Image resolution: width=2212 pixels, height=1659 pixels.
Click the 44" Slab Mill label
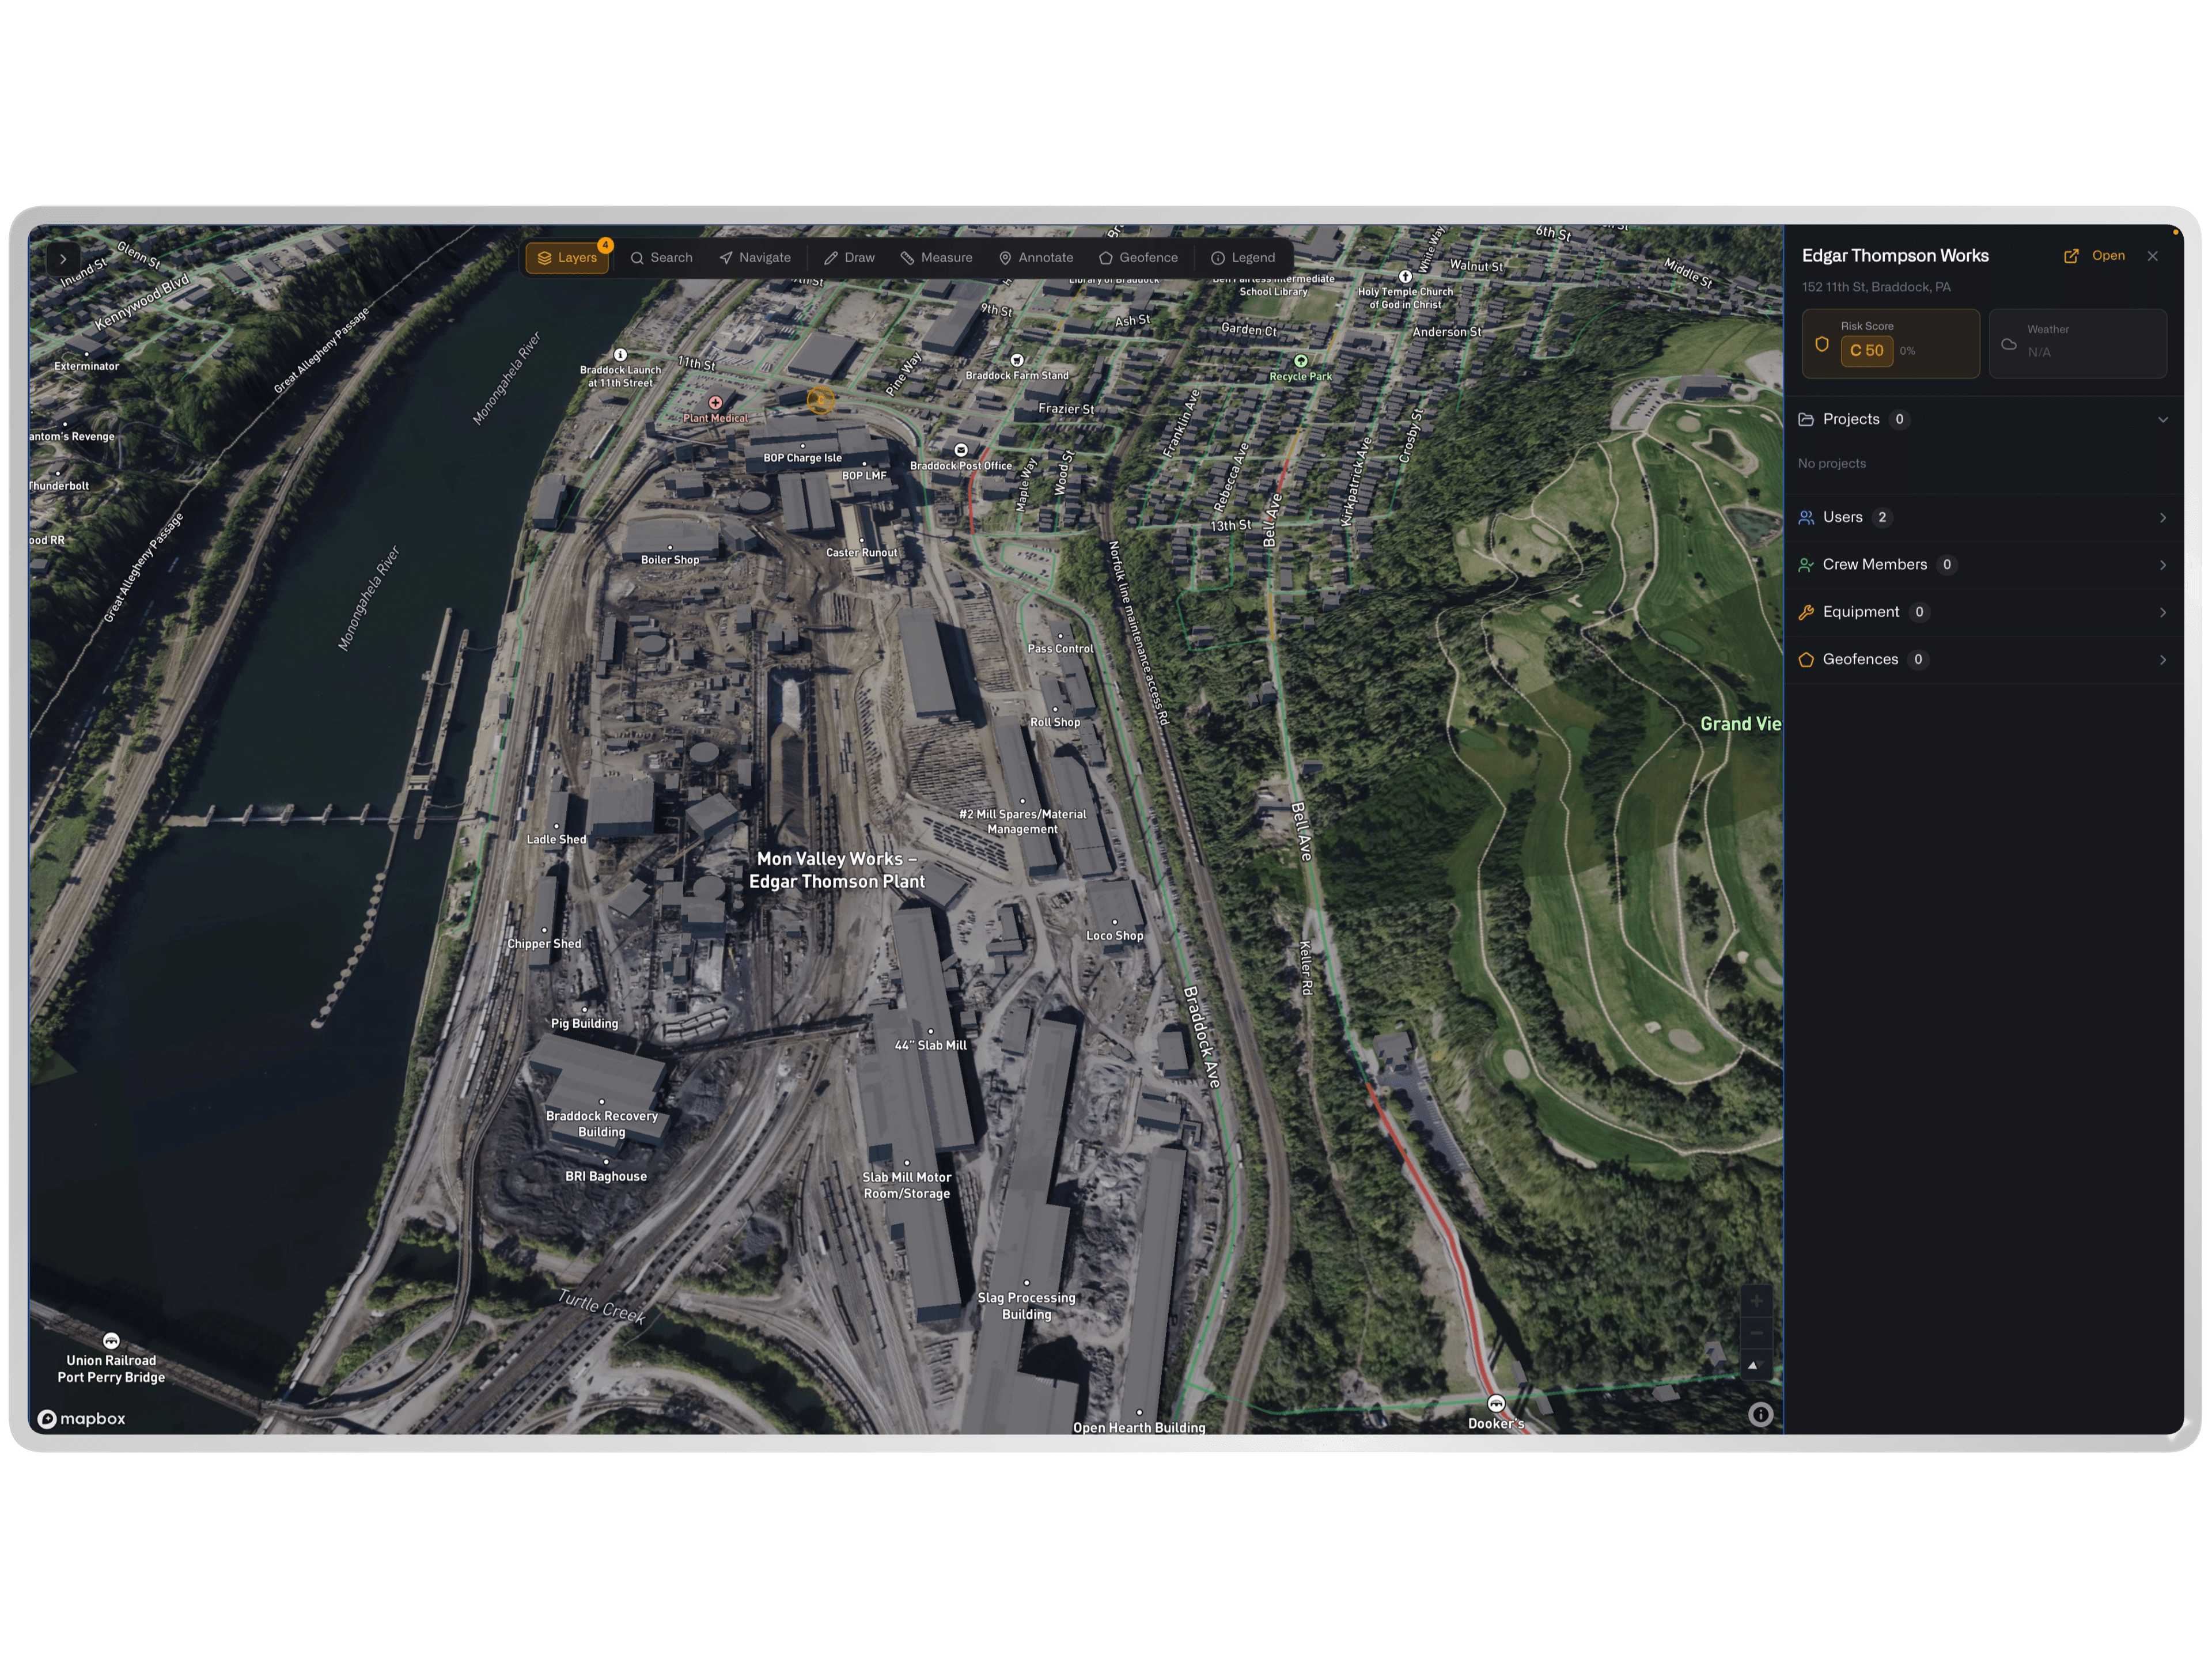click(x=931, y=1046)
